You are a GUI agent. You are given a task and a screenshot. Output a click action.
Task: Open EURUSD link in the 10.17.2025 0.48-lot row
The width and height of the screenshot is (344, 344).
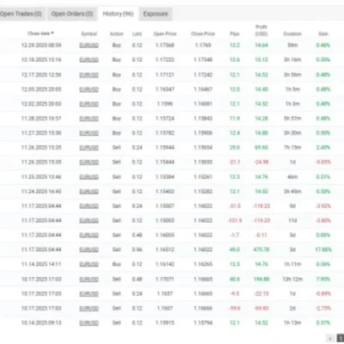point(89,279)
